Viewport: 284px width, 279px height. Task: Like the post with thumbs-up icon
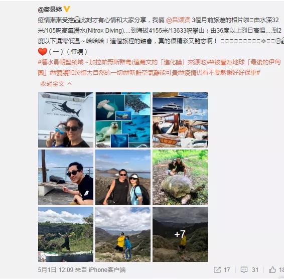272,270
